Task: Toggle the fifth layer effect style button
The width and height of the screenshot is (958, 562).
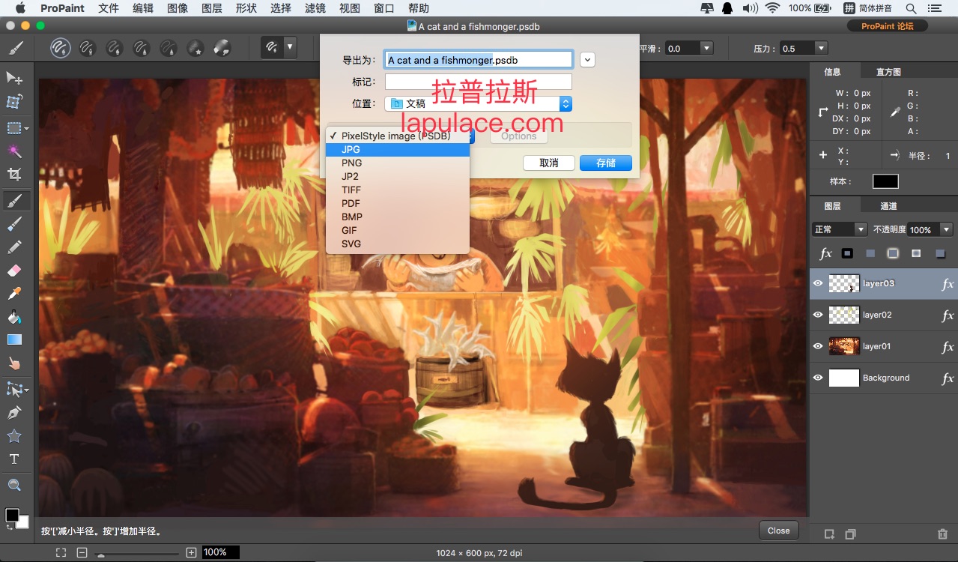Action: pos(940,253)
